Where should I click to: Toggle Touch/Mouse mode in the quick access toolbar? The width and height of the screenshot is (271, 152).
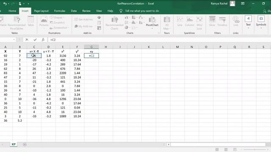20,4
